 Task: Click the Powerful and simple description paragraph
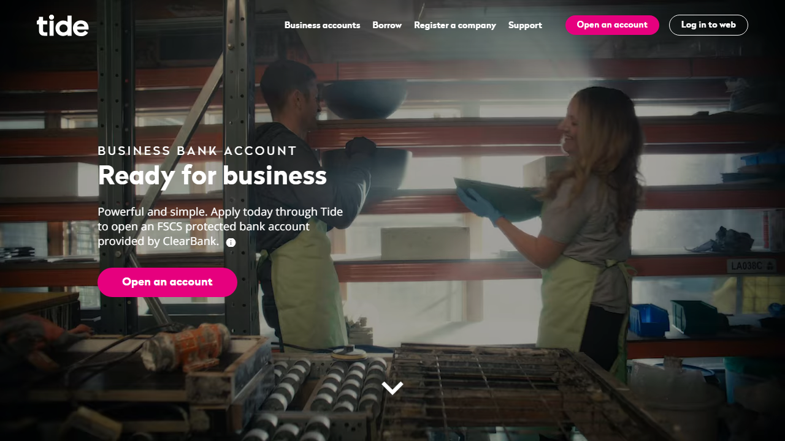click(220, 227)
